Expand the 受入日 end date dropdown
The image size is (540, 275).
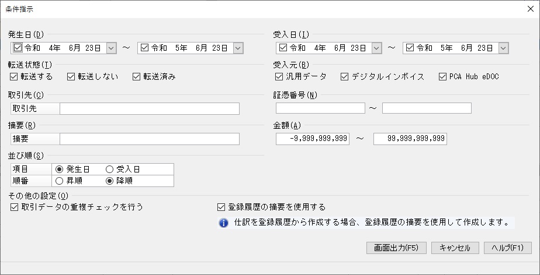(x=503, y=48)
